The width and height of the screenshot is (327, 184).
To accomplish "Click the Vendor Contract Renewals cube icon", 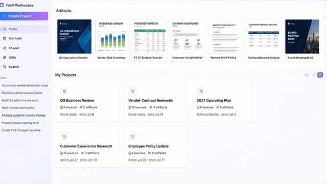I will 133,91.
